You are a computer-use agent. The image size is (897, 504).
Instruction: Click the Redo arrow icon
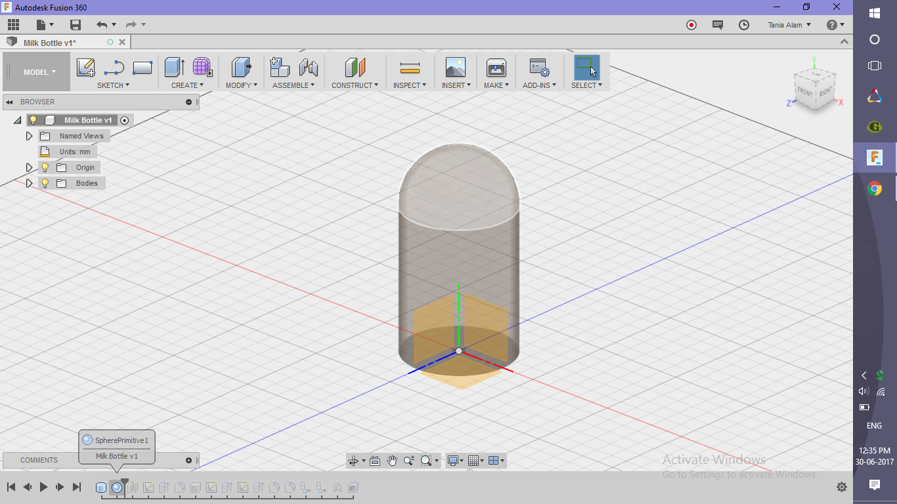pyautogui.click(x=131, y=25)
